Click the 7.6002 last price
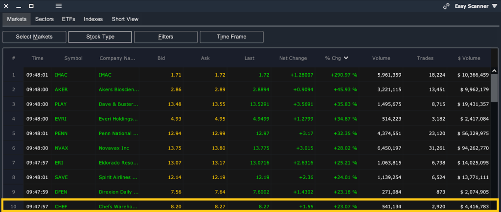 click(261, 192)
